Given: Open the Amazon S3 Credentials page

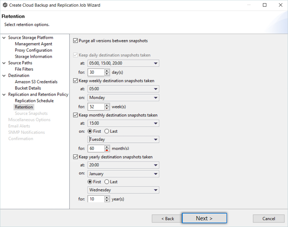Looking at the screenshot, I should [36, 82].
